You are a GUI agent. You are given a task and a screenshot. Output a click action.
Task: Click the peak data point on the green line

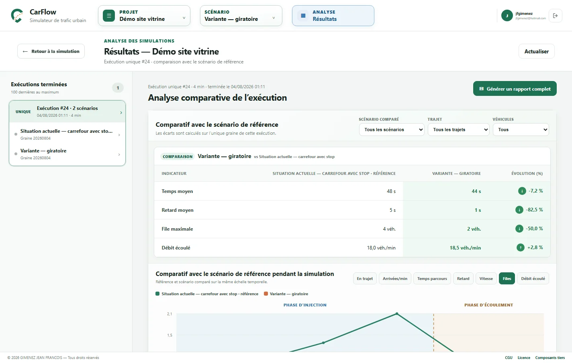coord(397,314)
